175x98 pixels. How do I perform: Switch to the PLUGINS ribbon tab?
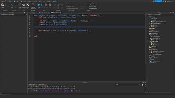(49, 1)
